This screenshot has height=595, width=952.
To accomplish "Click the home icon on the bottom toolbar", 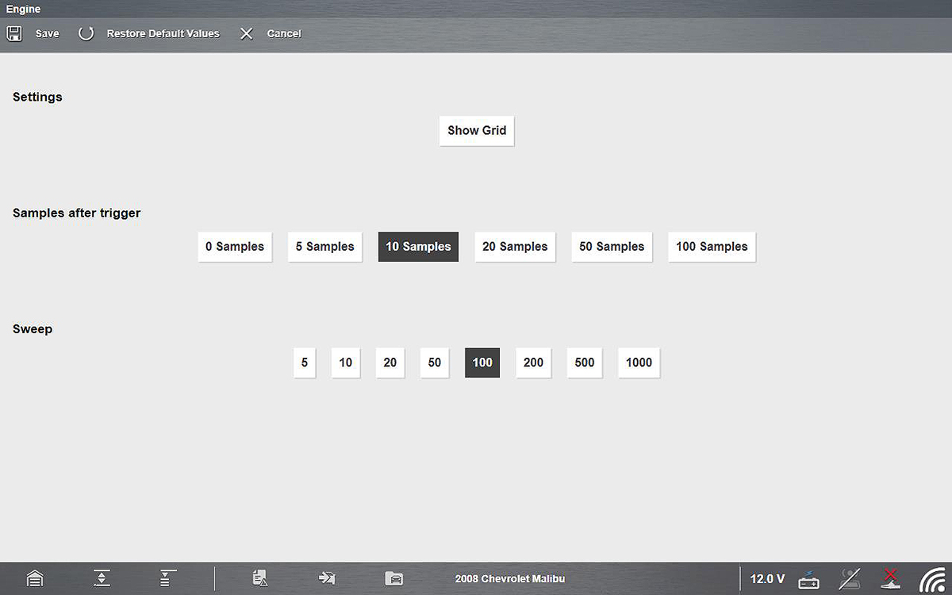I will (x=34, y=579).
